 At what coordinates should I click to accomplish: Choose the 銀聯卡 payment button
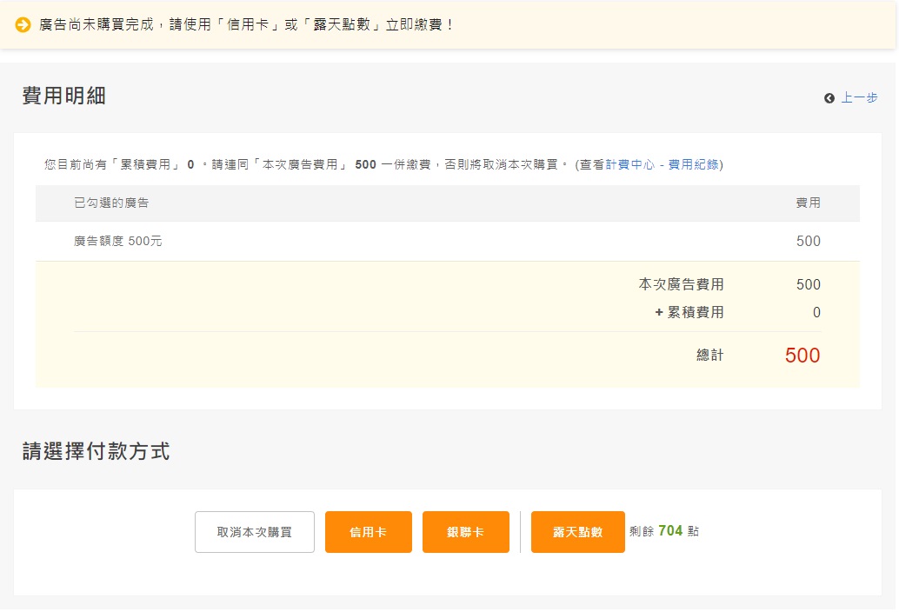tap(465, 532)
